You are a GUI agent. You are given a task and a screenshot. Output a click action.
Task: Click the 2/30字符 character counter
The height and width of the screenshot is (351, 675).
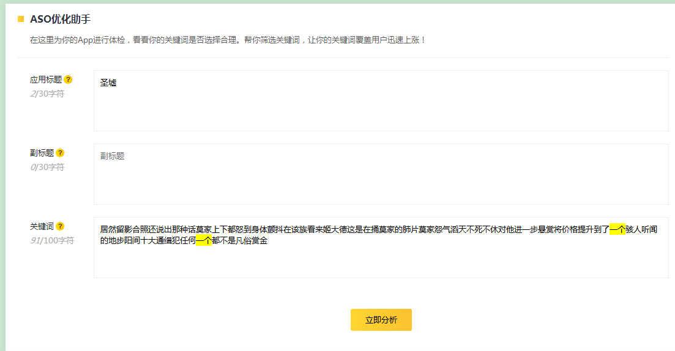coord(47,94)
